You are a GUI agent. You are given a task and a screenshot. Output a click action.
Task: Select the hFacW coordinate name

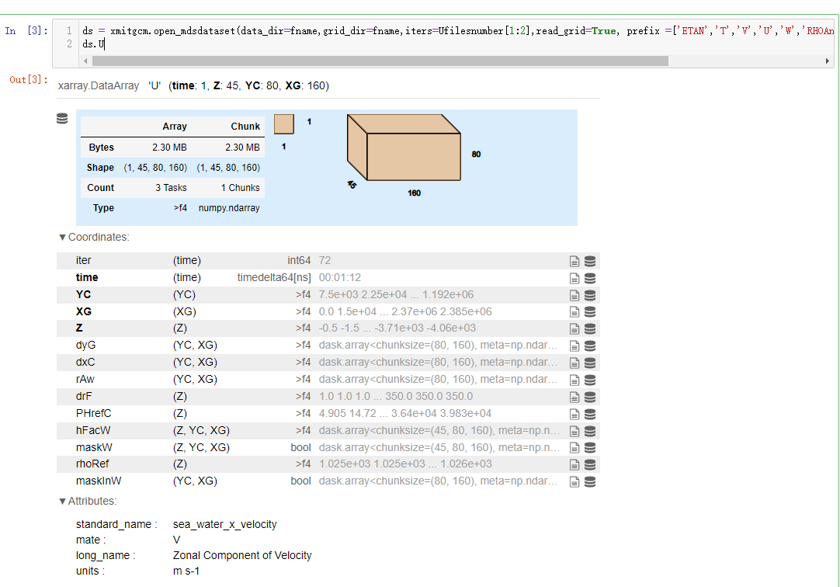point(93,431)
